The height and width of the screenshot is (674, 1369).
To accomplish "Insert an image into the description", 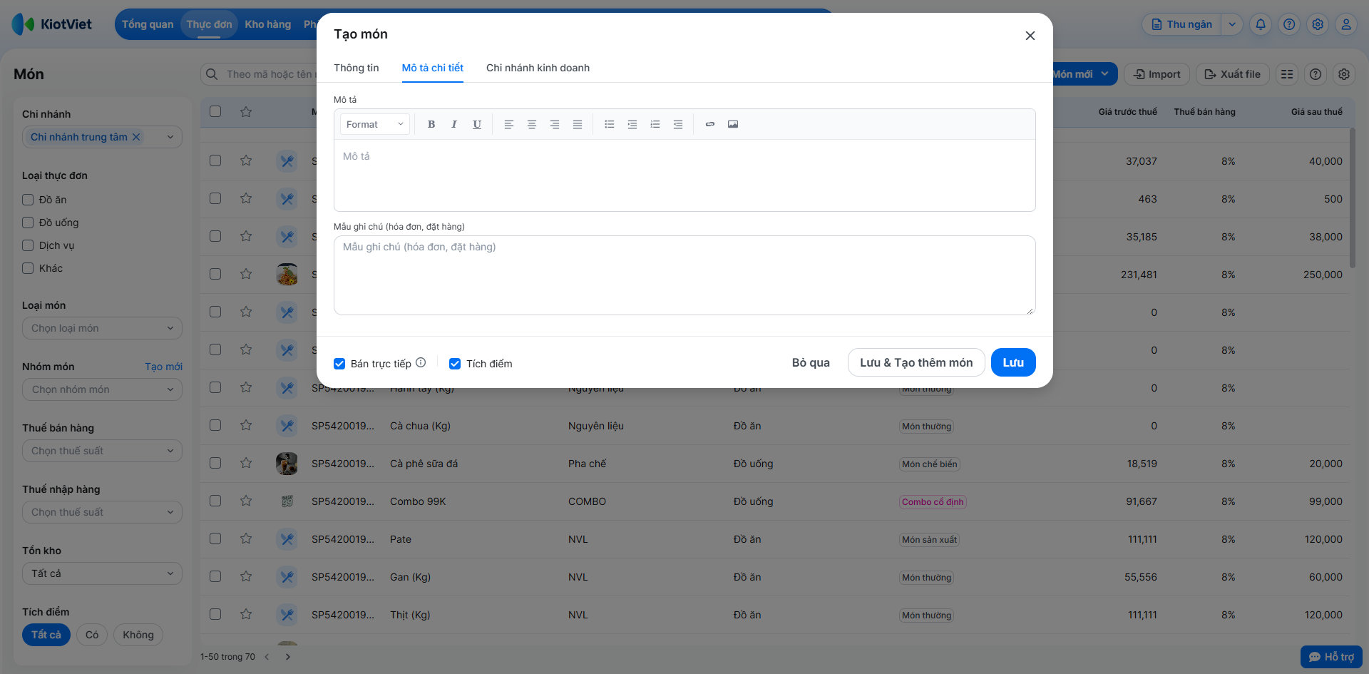I will point(733,124).
